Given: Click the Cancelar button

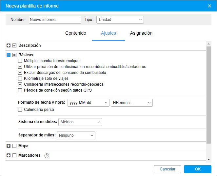Looking at the screenshot, I should pos(168,169).
